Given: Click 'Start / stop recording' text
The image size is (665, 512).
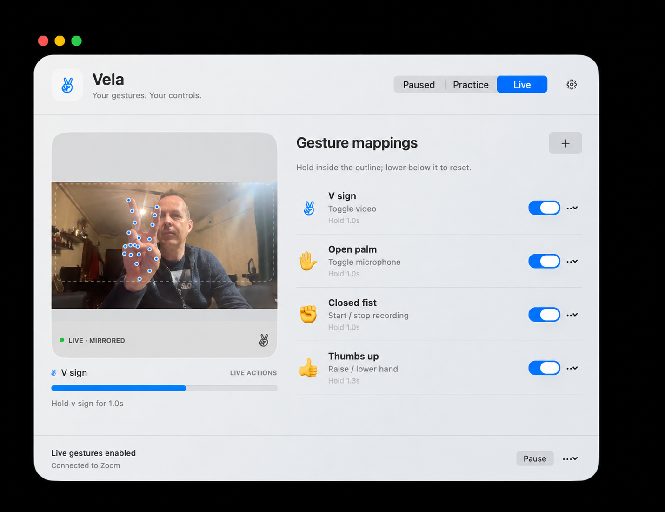Looking at the screenshot, I should coord(368,316).
